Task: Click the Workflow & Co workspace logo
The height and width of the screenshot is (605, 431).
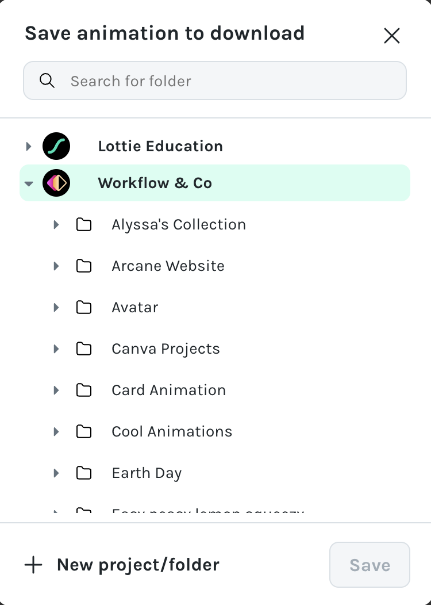Action: coord(56,183)
